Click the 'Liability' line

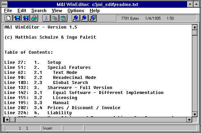pyautogui.click(x=60, y=113)
